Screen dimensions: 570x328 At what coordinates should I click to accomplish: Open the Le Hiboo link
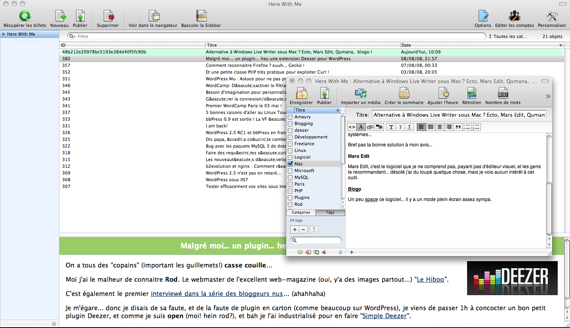click(x=431, y=280)
